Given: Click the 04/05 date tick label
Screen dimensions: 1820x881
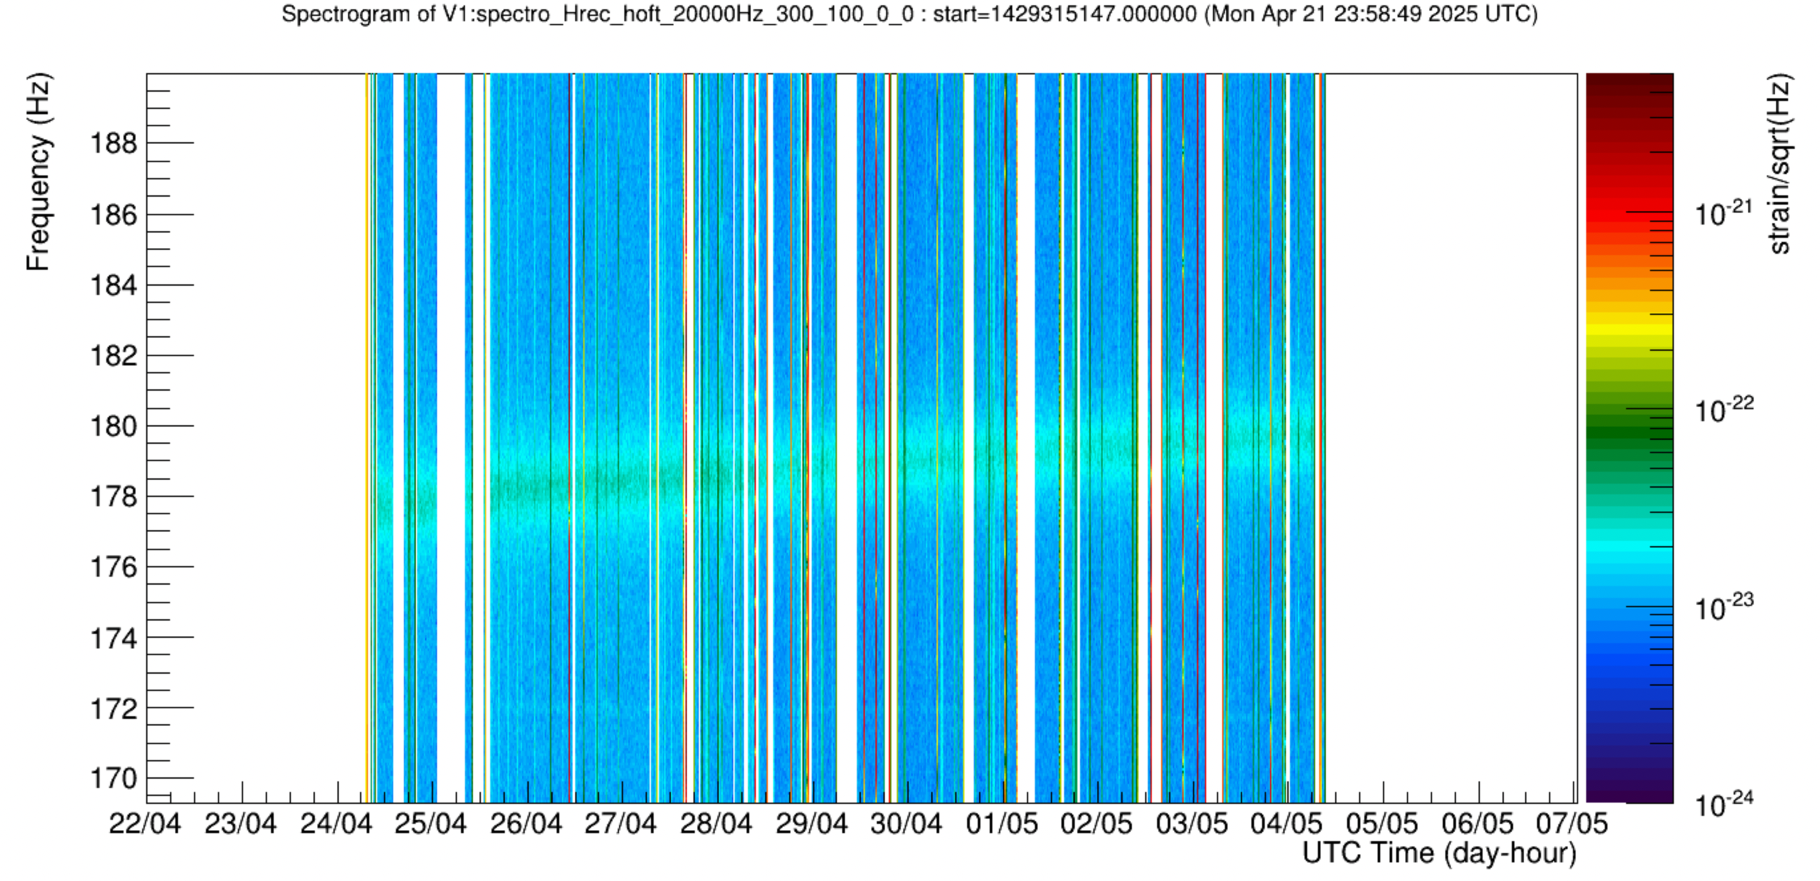Looking at the screenshot, I should (x=1287, y=824).
